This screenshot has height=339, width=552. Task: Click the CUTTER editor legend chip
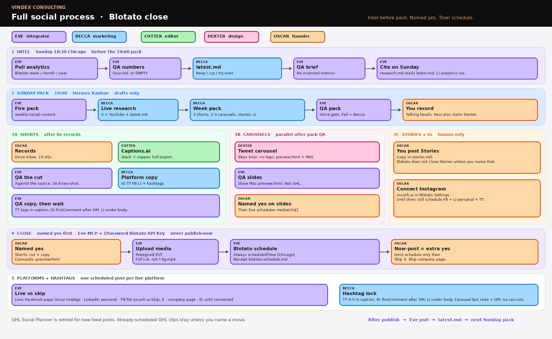(168, 37)
